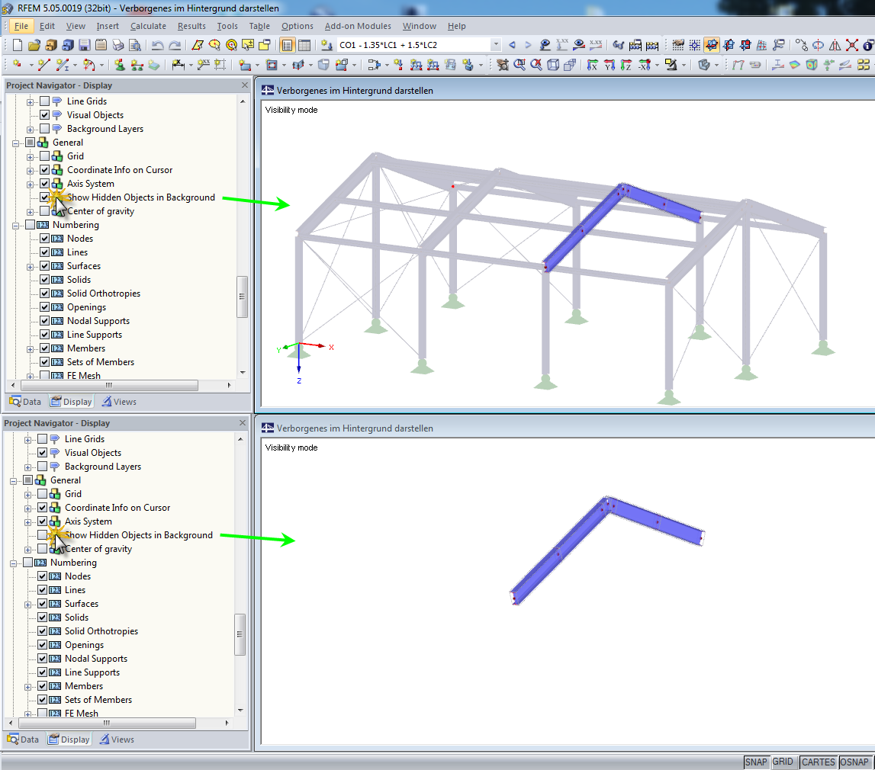Click the Print icon in toolbar
Image resolution: width=875 pixels, height=770 pixels.
coord(117,45)
